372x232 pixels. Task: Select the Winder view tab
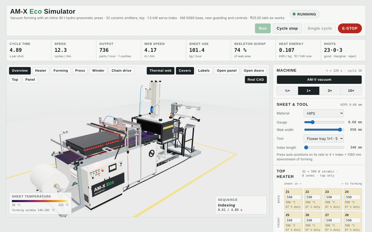tap(98, 71)
